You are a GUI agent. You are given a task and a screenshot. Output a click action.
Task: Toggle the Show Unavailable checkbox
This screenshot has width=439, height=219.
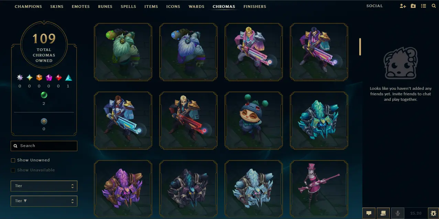click(x=13, y=170)
